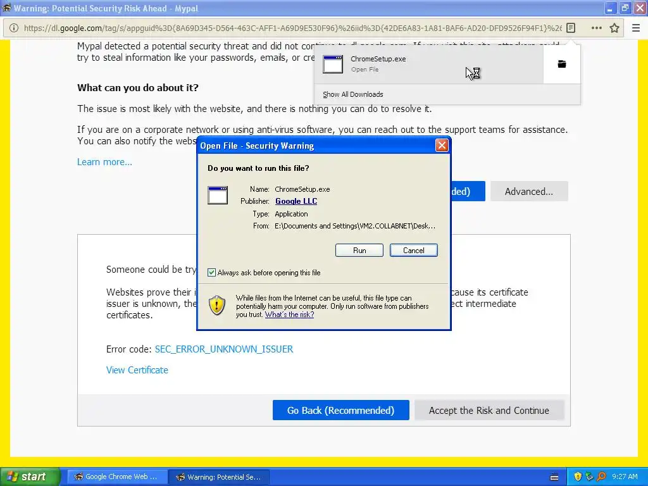Uncheck Always ask before opening this file

pos(211,272)
